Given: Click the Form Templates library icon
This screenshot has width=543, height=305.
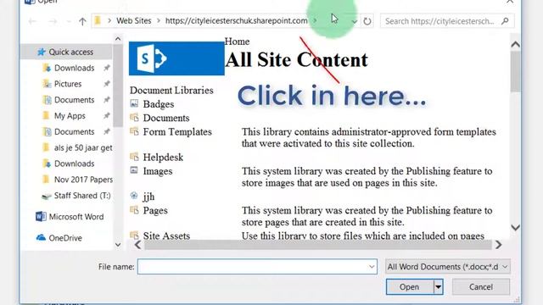Looking at the screenshot, I should (x=134, y=131).
